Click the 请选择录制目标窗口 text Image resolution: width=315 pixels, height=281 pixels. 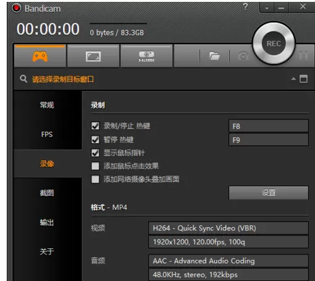[63, 79]
